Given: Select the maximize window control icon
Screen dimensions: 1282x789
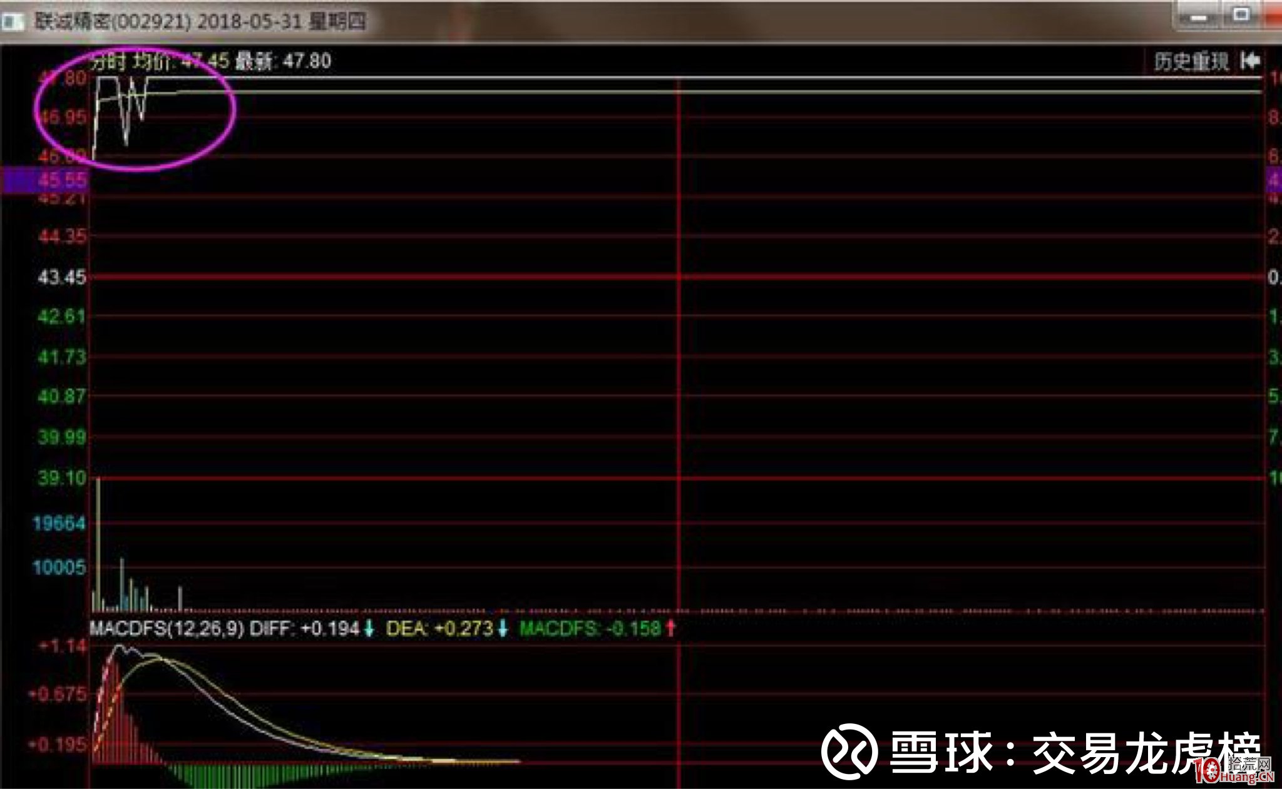Looking at the screenshot, I should pyautogui.click(x=1241, y=14).
